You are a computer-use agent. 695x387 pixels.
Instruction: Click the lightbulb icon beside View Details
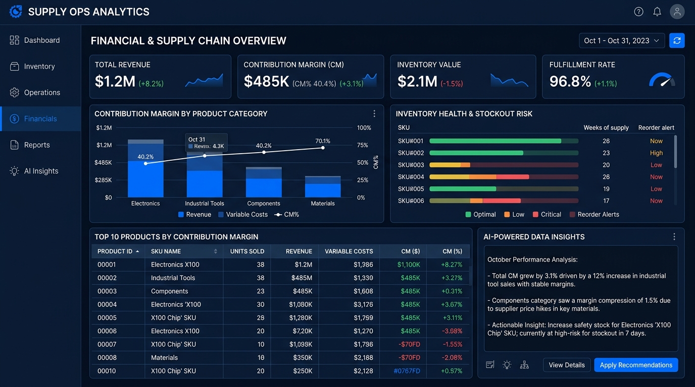tap(507, 365)
